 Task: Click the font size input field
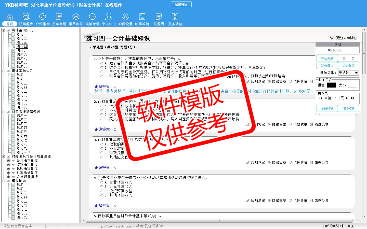pos(352,85)
